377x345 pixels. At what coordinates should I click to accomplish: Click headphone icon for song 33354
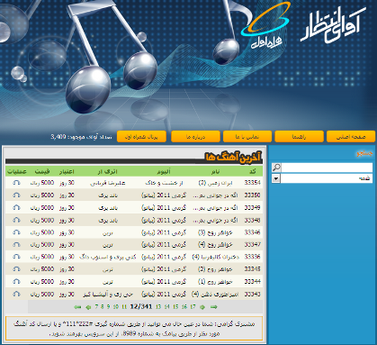point(17,183)
